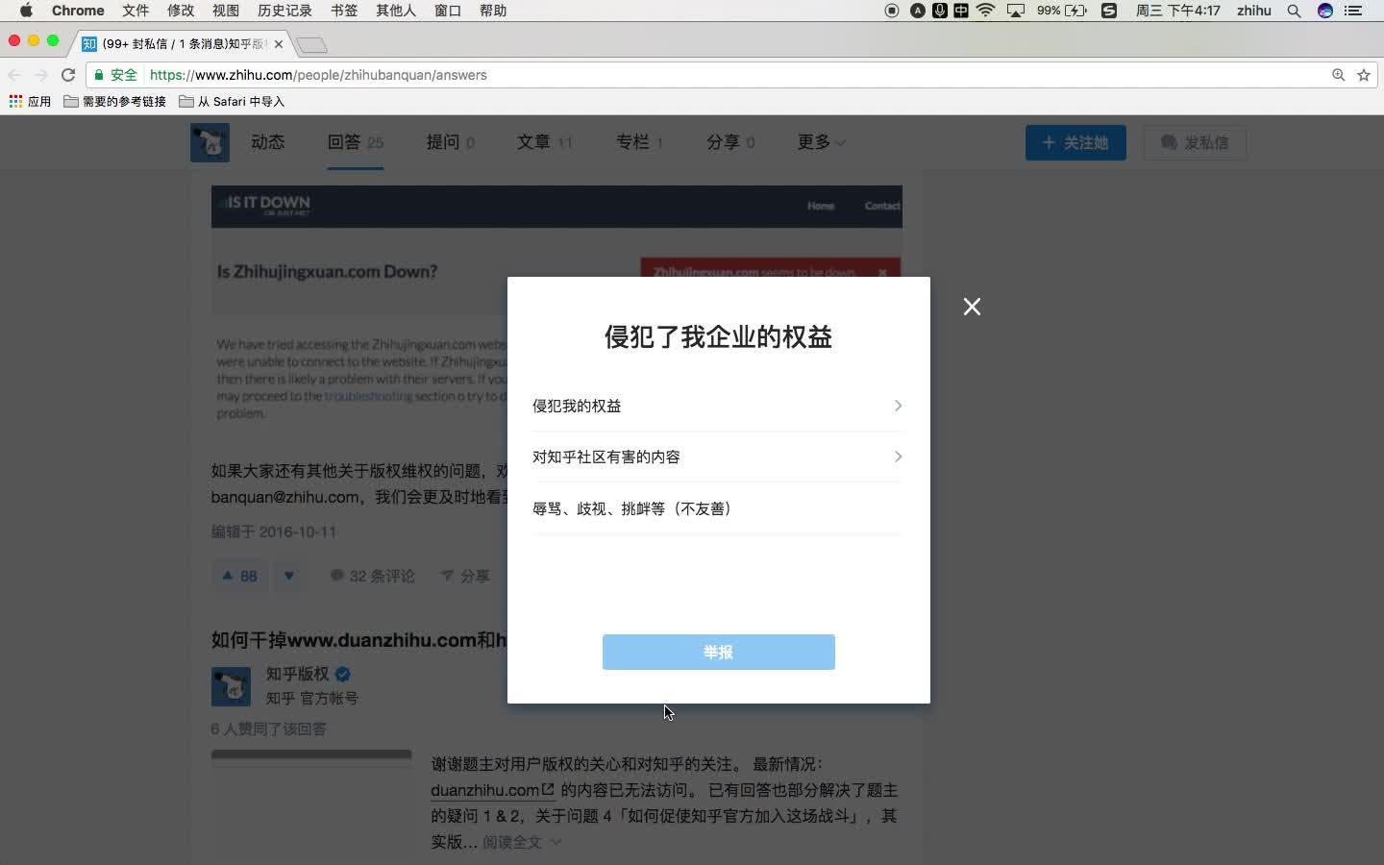Click the AirPlay display icon
The height and width of the screenshot is (865, 1384).
[1016, 11]
